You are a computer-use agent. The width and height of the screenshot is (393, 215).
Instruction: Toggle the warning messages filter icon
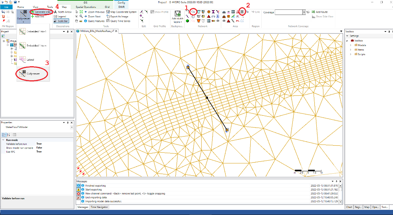point(79,190)
